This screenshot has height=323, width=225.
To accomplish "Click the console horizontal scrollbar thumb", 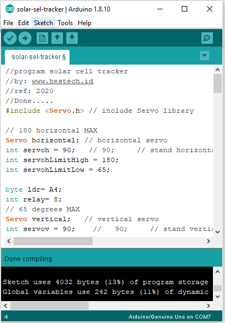I will [49, 305].
